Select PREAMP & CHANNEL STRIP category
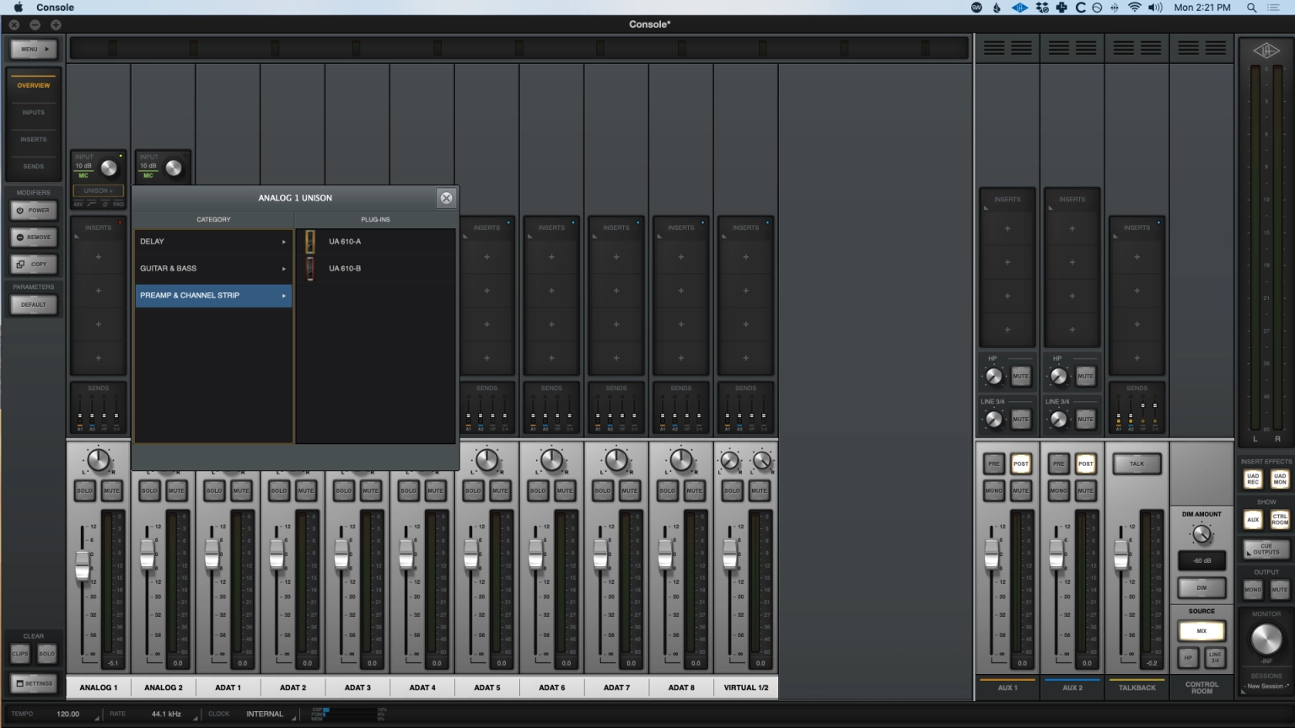Viewport: 1295px width, 728px height. (x=213, y=296)
